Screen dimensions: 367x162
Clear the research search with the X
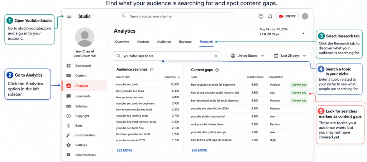tap(216, 56)
